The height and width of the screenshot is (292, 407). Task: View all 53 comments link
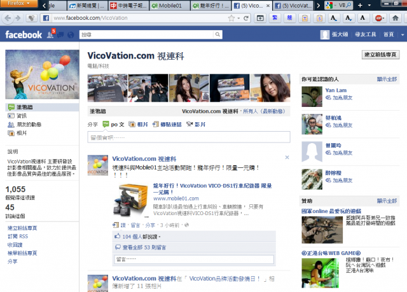coord(144,247)
